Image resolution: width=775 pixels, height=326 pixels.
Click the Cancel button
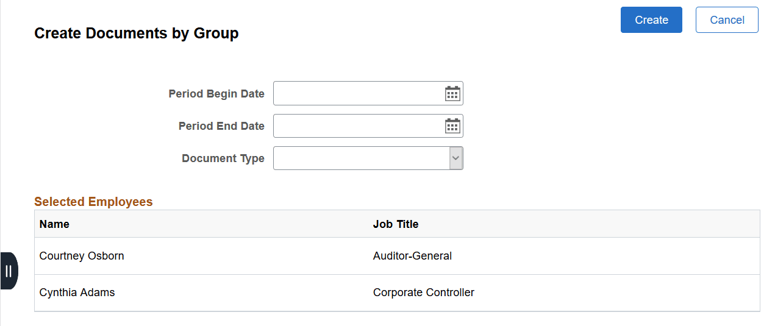(x=727, y=20)
